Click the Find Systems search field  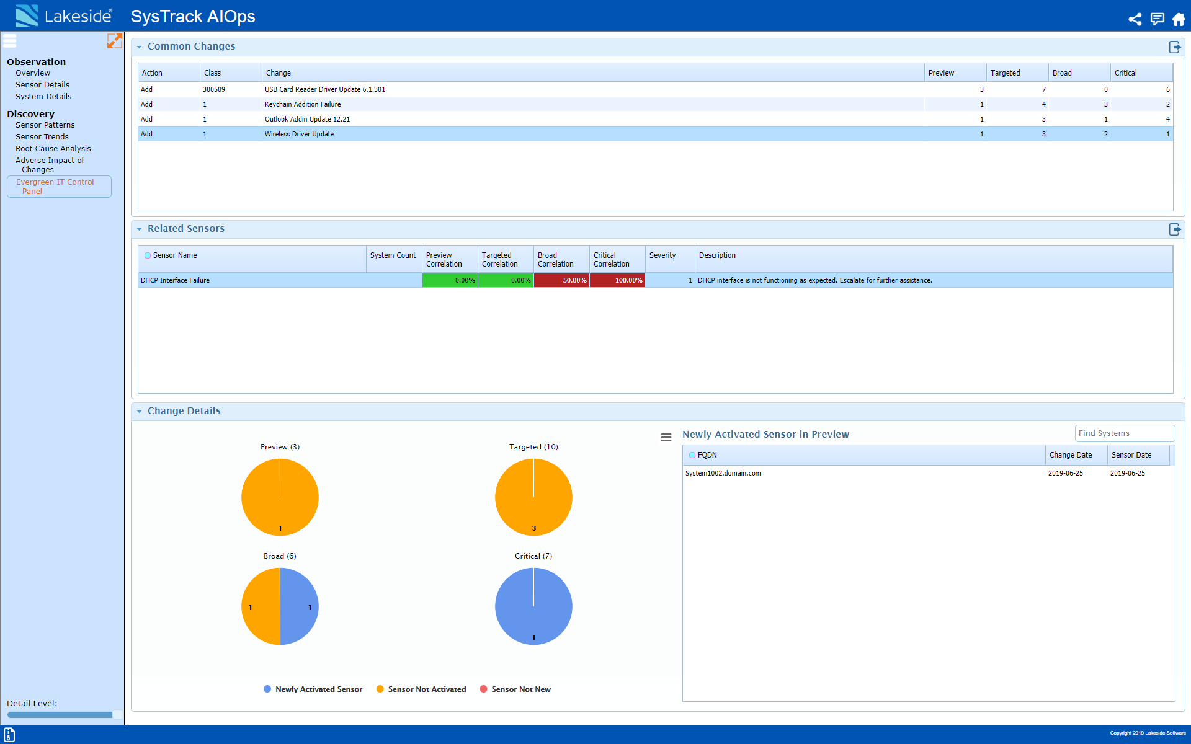pos(1124,433)
